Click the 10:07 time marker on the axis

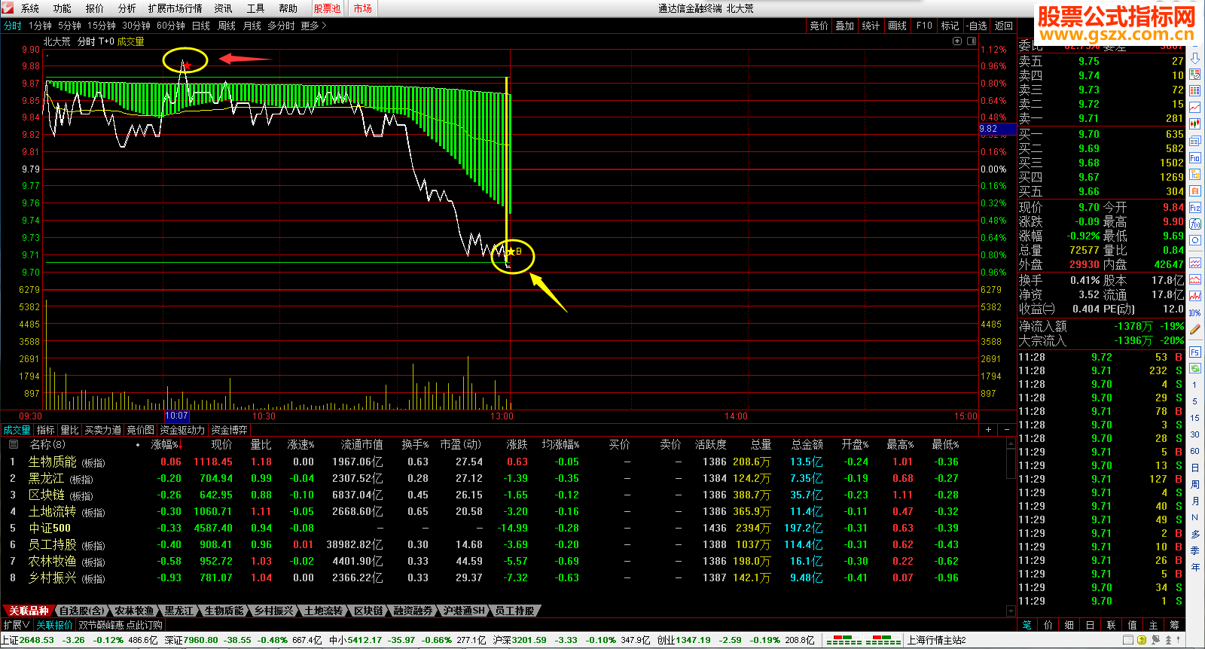point(176,416)
